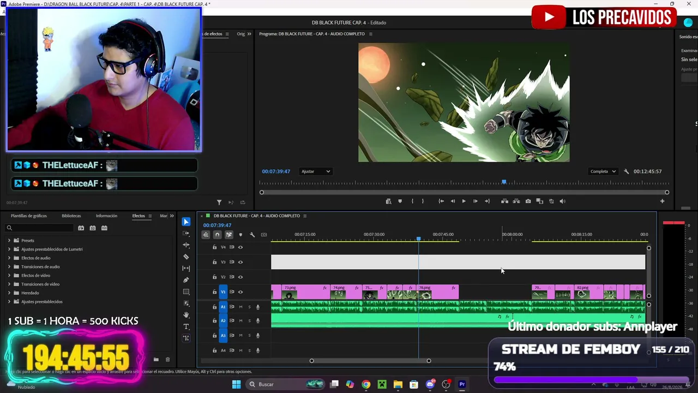The width and height of the screenshot is (698, 393).
Task: Add a marker in the timeline header
Action: click(x=240, y=235)
